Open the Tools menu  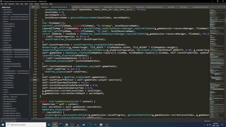pyautogui.click(x=31, y=4)
